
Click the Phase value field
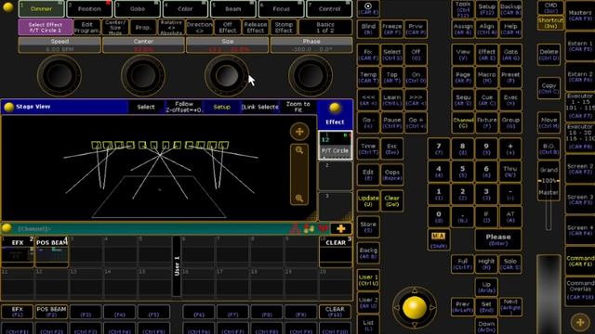(x=311, y=49)
